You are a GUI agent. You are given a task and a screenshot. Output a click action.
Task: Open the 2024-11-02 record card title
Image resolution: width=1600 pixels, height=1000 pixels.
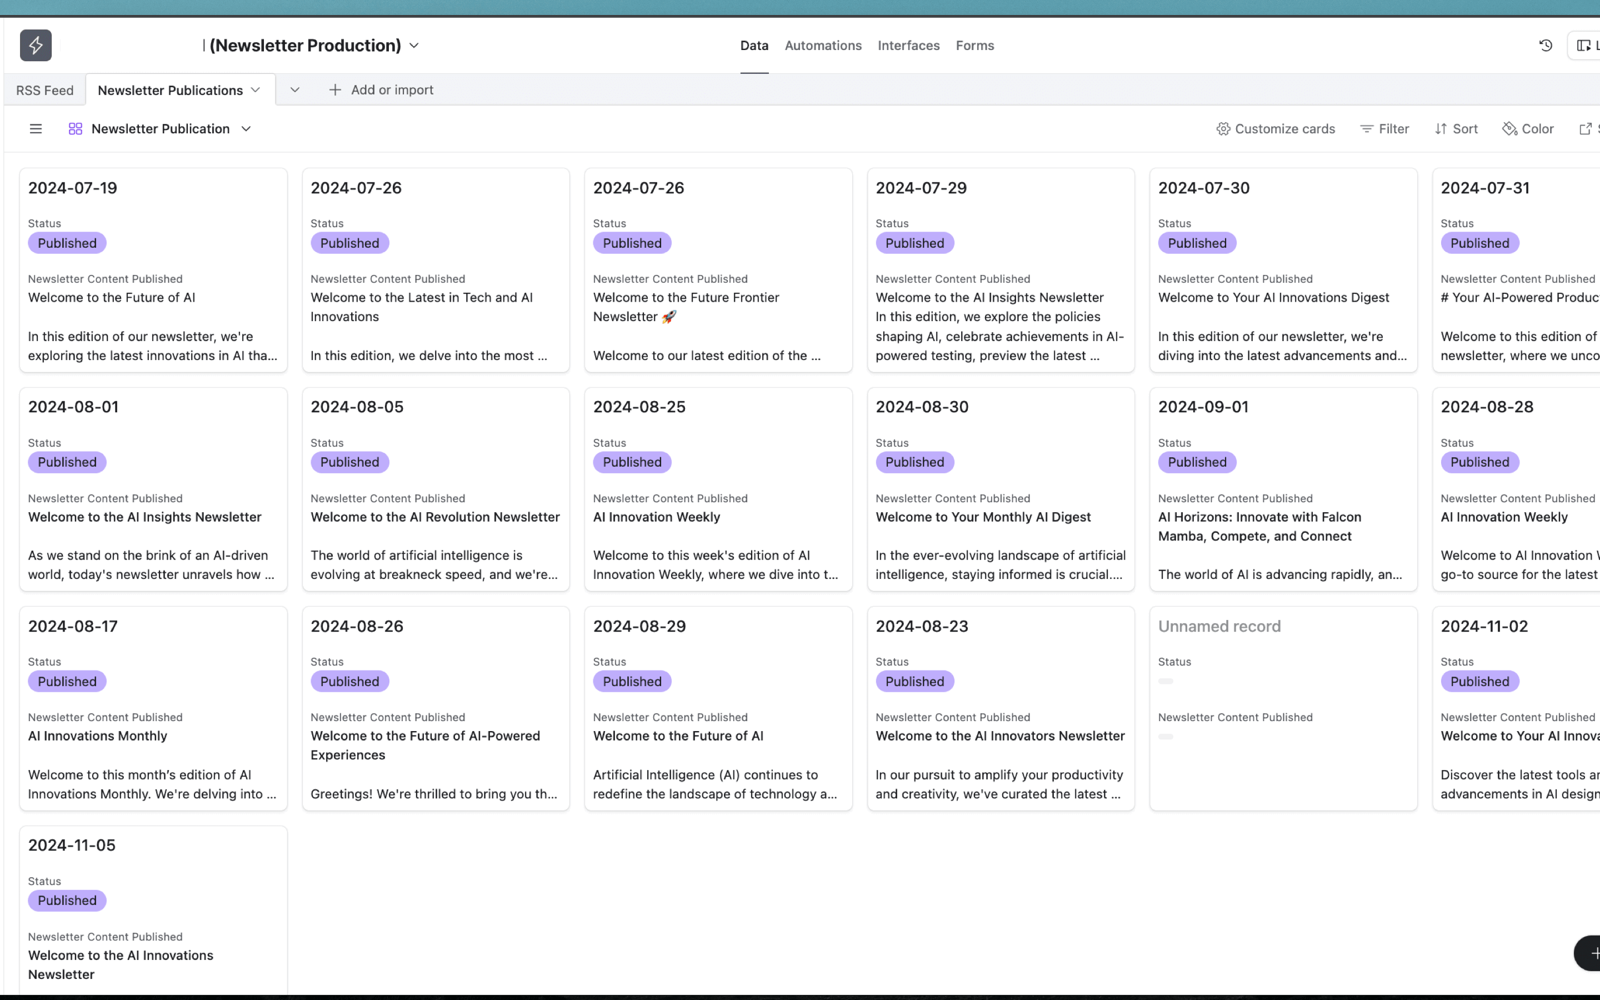tap(1484, 626)
